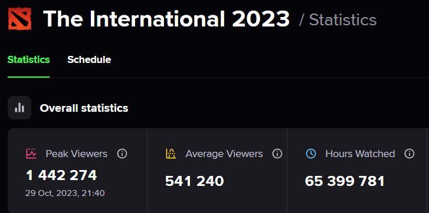Click the yellow Average Viewers chart icon

pos(171,154)
